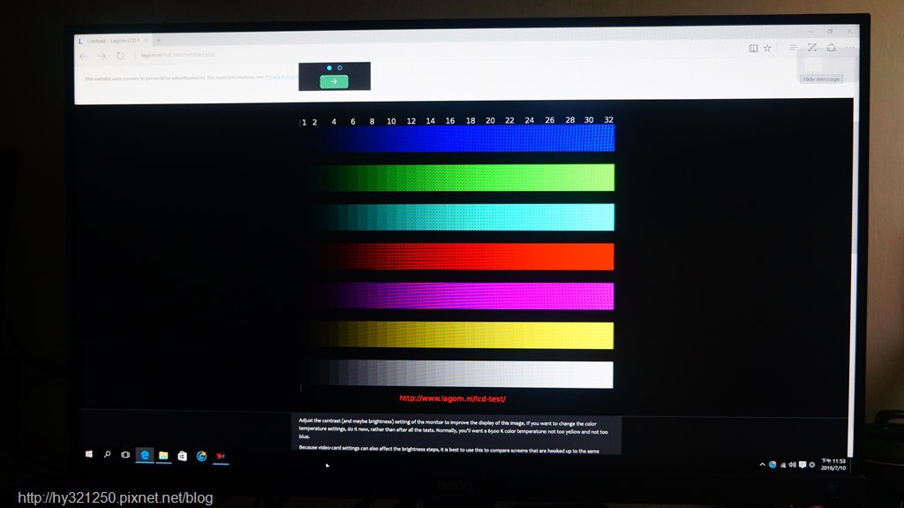Minimize the Edge window

click(810, 31)
